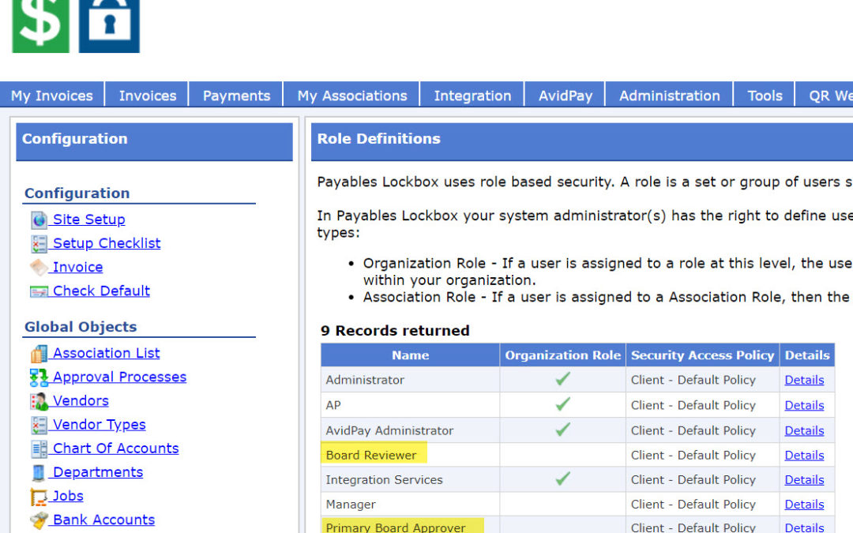Click the Approval Processes workflow icon
Image resolution: width=853 pixels, height=533 pixels.
[x=39, y=377]
